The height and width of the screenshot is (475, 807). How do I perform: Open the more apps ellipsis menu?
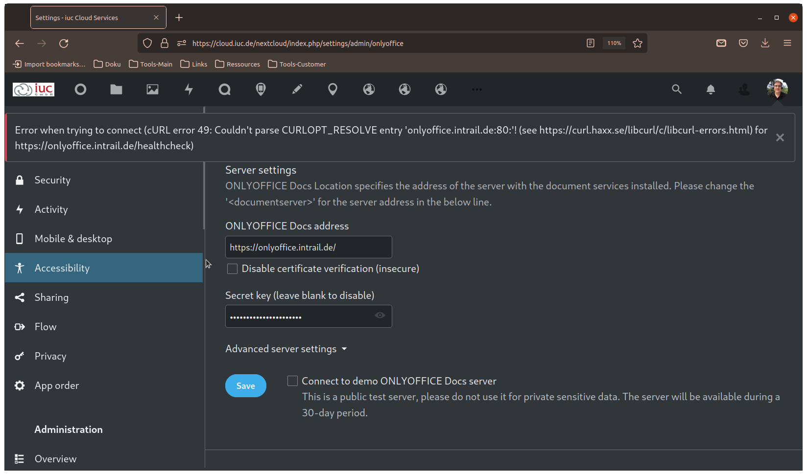tap(476, 90)
